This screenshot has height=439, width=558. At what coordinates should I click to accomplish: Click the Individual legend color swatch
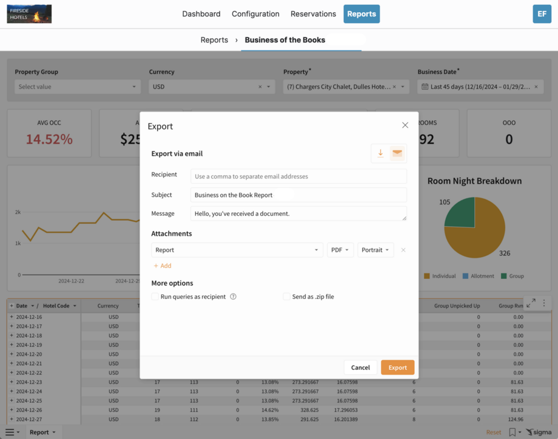click(x=427, y=276)
